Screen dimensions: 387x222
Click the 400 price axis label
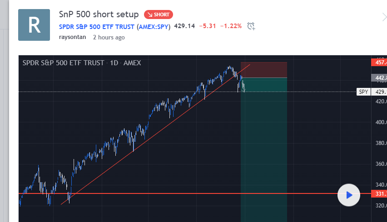point(381,122)
